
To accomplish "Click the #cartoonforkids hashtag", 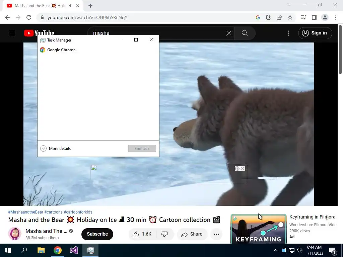I will [78, 212].
